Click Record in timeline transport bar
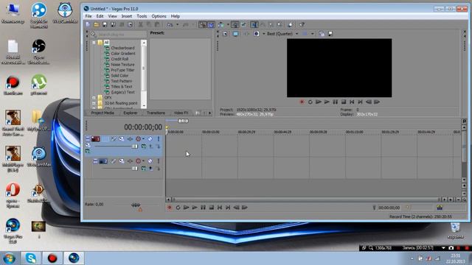Image resolution: width=472 pixels, height=265 pixels. point(170,208)
